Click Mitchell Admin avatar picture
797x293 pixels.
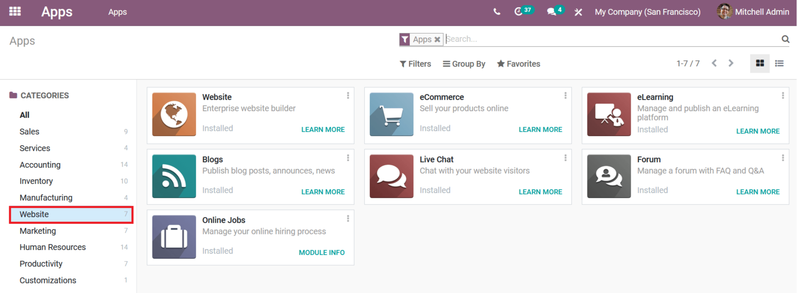point(724,12)
